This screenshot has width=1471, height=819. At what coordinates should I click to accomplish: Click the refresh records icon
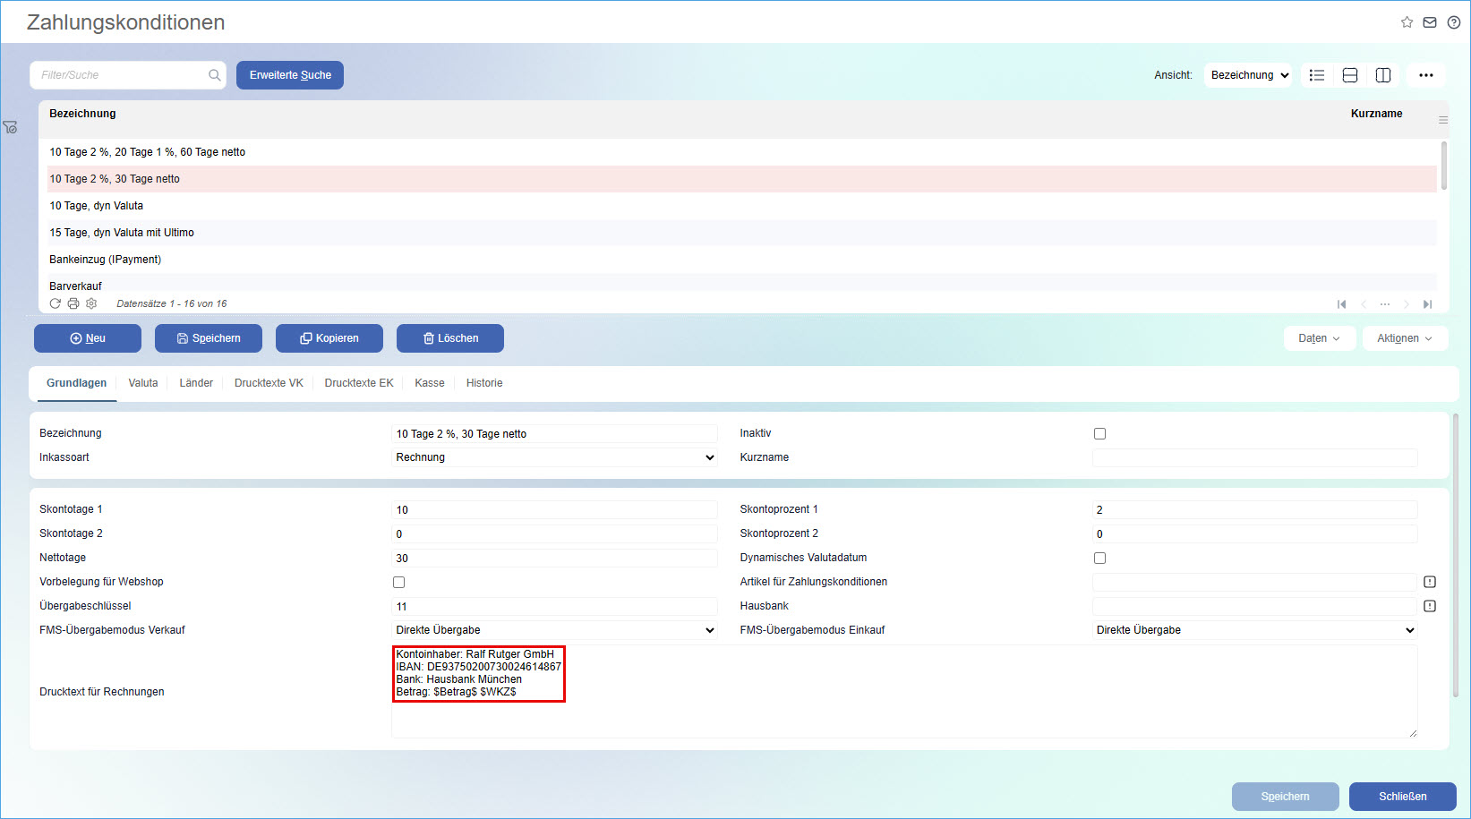(x=56, y=303)
